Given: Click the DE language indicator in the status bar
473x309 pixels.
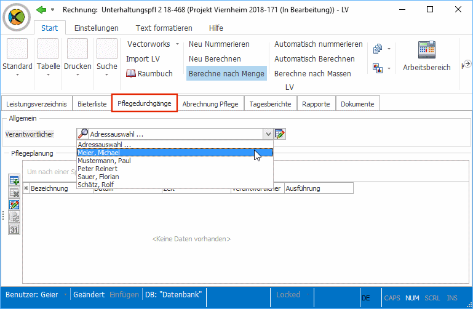Looking at the screenshot, I should tap(365, 298).
